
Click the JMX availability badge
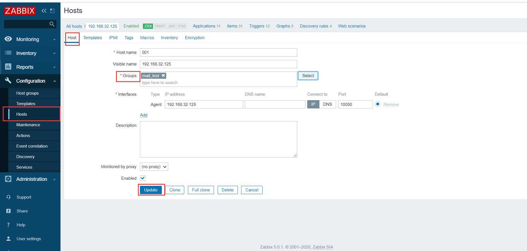click(172, 26)
